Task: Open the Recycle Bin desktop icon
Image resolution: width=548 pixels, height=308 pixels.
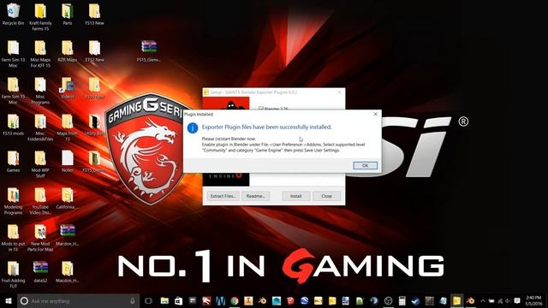Action: (x=13, y=15)
